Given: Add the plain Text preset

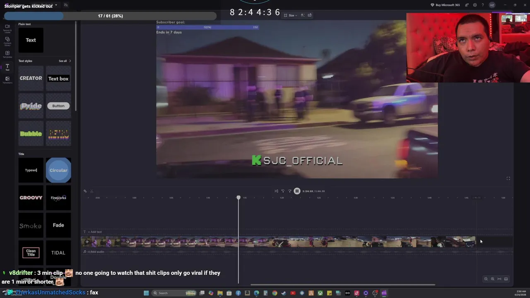Looking at the screenshot, I should 31,40.
